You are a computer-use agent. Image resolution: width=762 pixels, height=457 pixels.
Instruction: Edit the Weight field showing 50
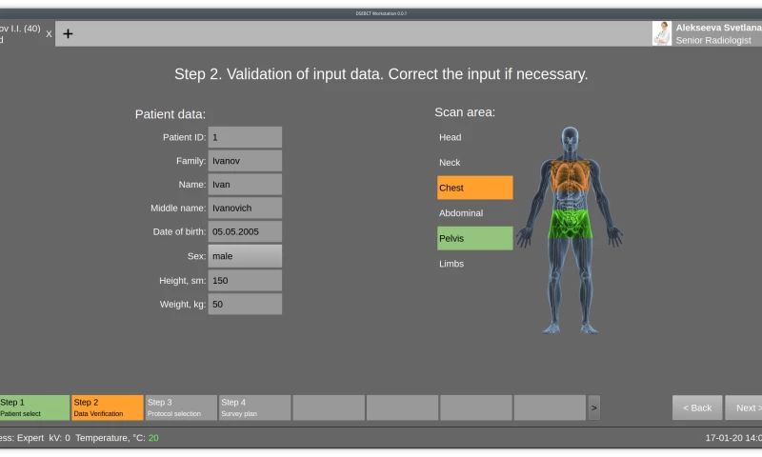click(x=245, y=304)
